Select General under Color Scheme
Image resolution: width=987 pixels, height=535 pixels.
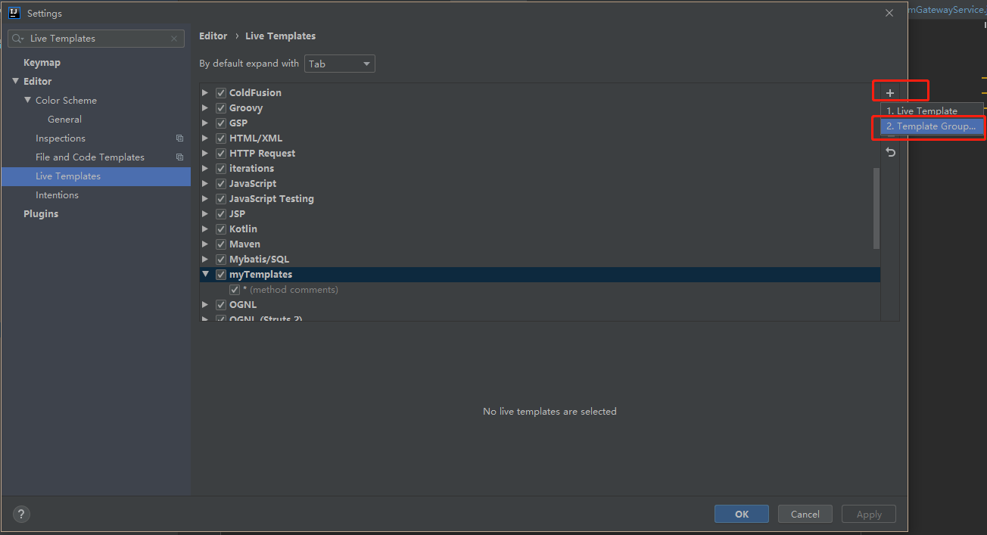tap(64, 120)
